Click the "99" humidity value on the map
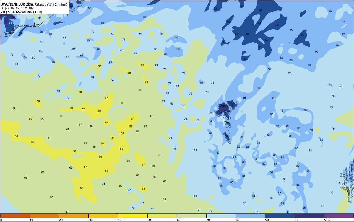This screenshot has height=222, width=354. point(72,6)
